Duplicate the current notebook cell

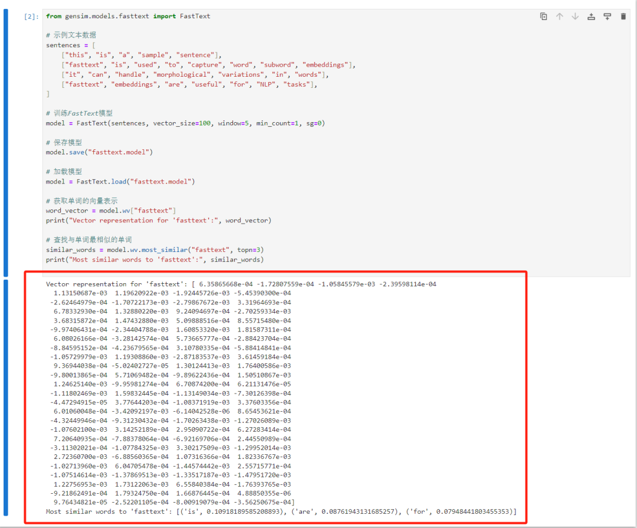click(544, 17)
